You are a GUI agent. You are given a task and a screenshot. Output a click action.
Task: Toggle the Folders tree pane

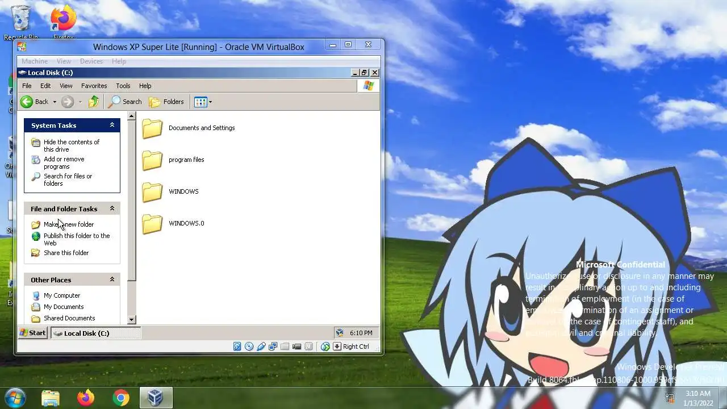coord(166,102)
